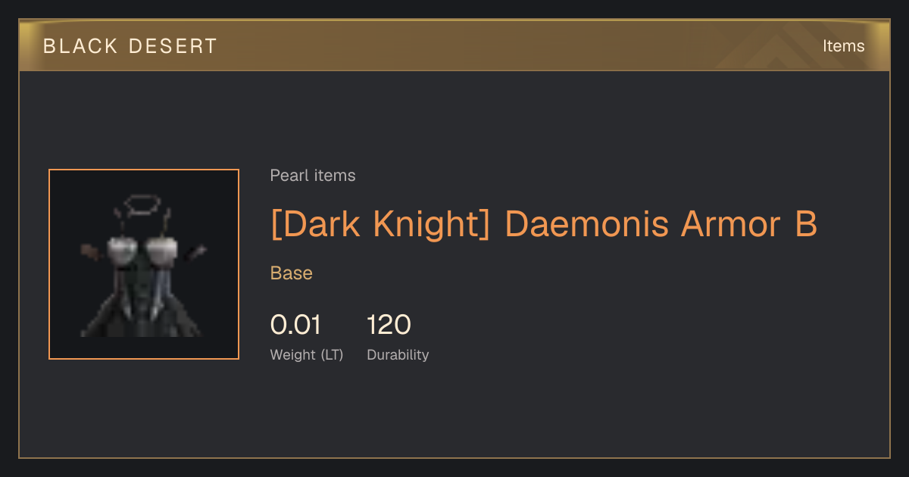Click the Base grade label

(292, 273)
